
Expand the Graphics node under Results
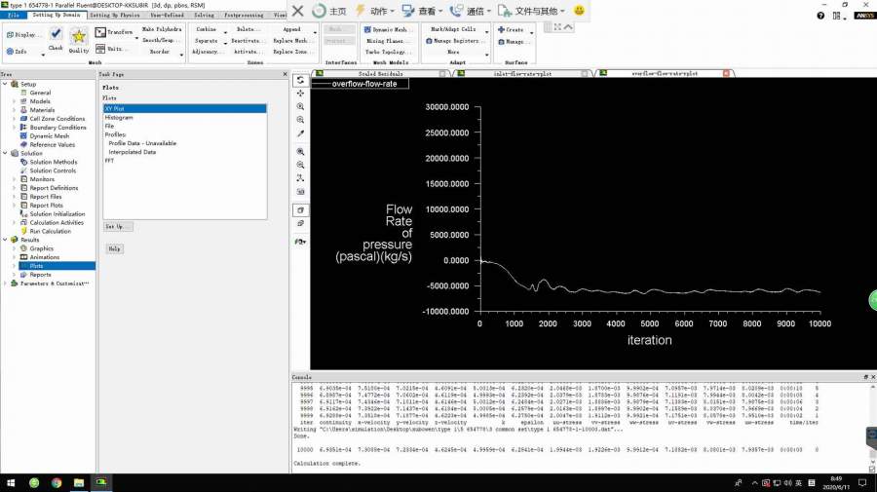(15, 248)
